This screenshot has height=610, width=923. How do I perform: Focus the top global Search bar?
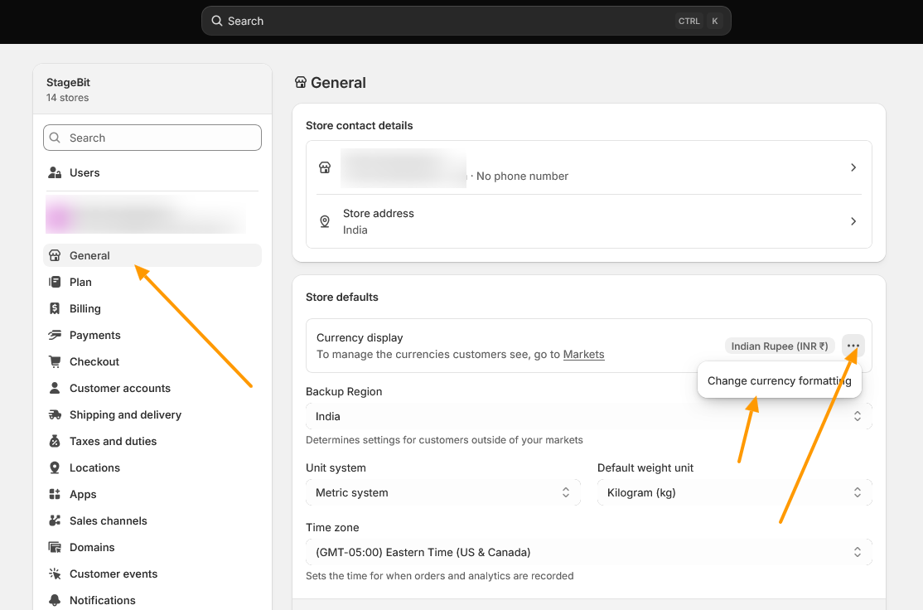[466, 22]
